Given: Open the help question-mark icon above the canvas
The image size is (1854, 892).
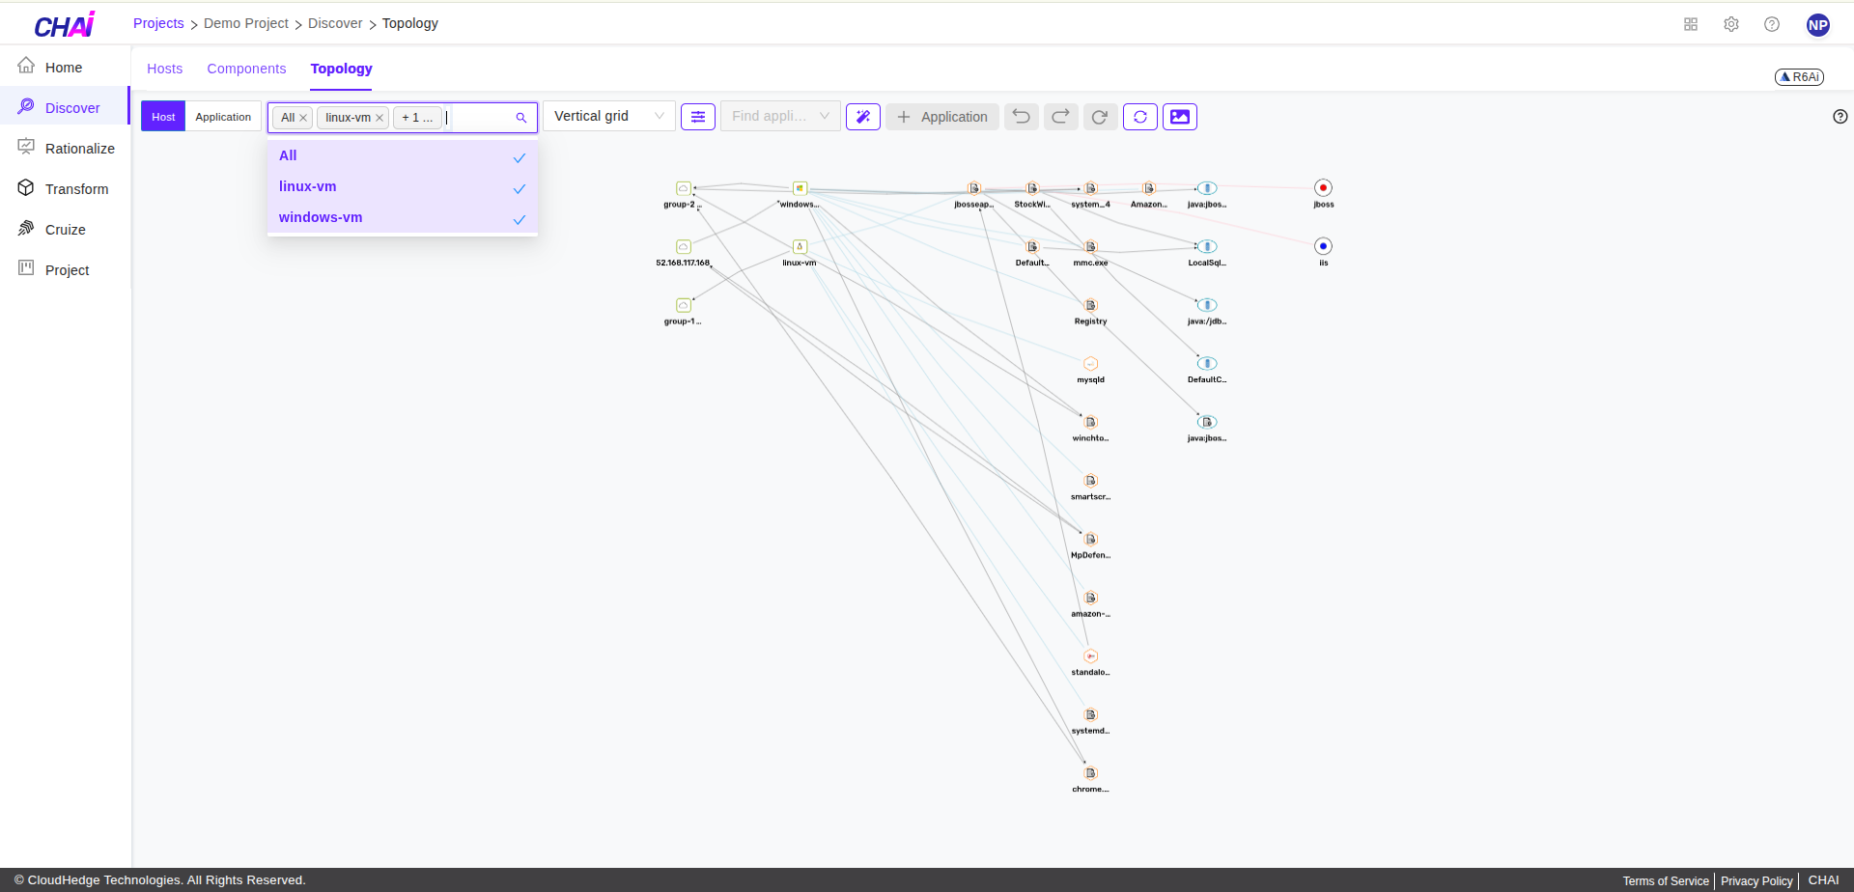Looking at the screenshot, I should coord(1840,117).
